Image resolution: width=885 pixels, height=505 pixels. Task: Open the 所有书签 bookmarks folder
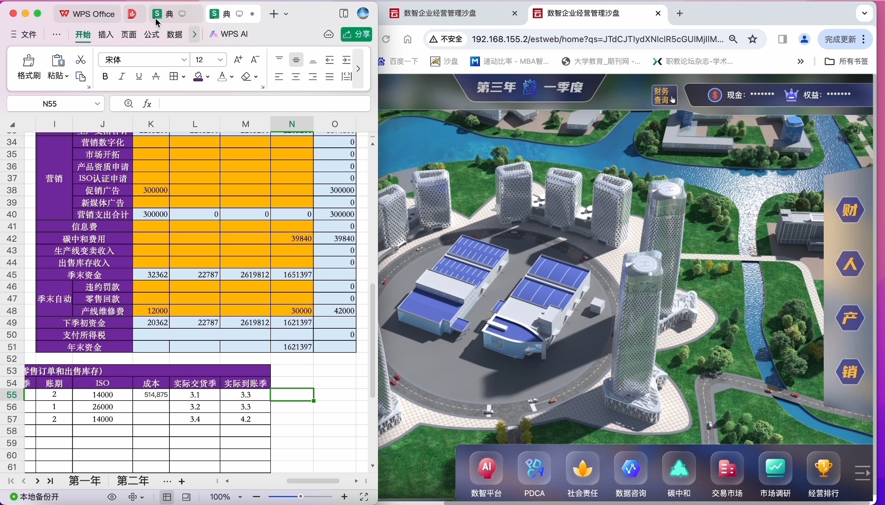[x=847, y=61]
